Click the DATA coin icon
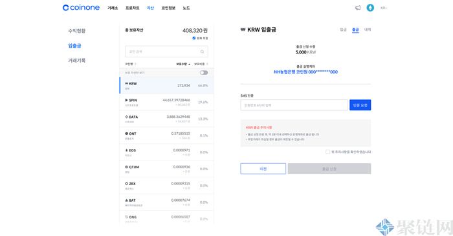Screen dimensions: 453x236 pos(126,117)
